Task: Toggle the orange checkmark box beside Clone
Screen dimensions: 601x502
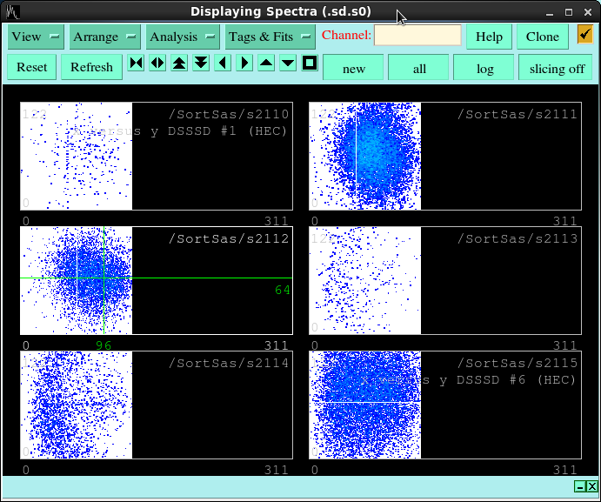Action: (x=584, y=35)
